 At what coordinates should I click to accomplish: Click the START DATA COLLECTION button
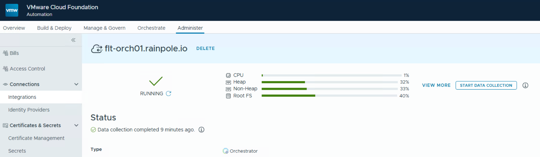pyautogui.click(x=486, y=85)
